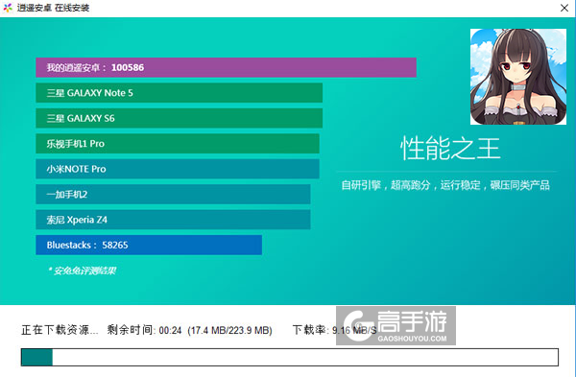Click the 下载率 speed label
Image resolution: width=576 pixels, height=377 pixels.
pos(310,330)
